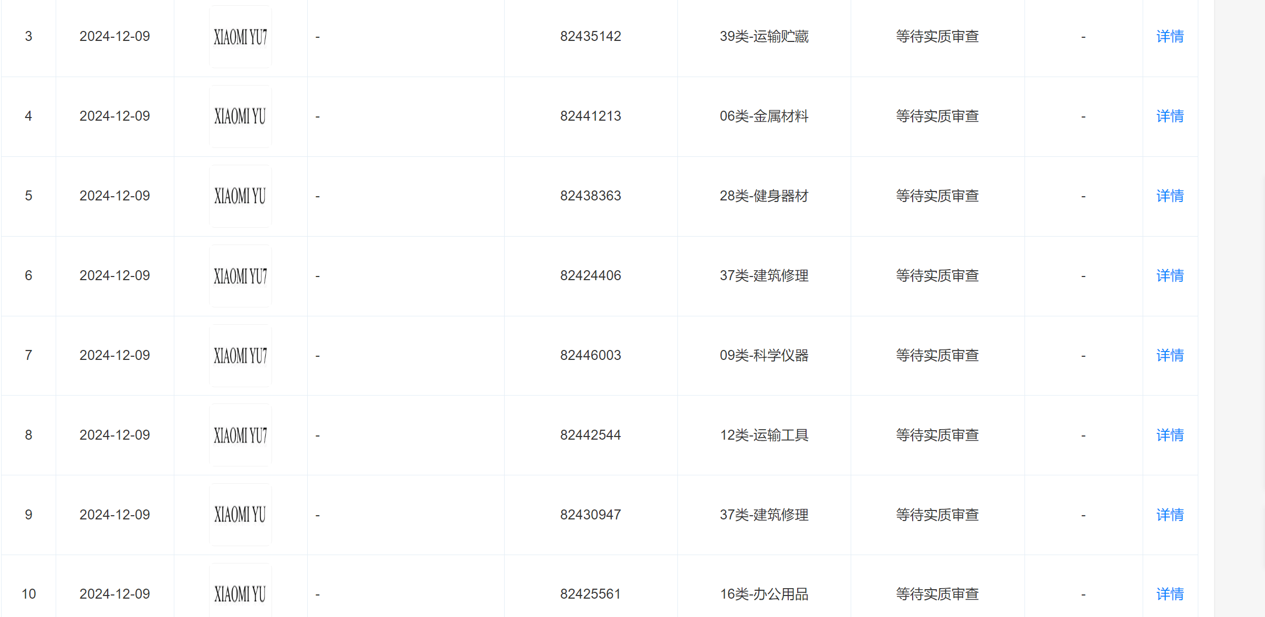This screenshot has width=1265, height=617.
Task: Open 详情 link for application 82424406
Action: 1170,276
